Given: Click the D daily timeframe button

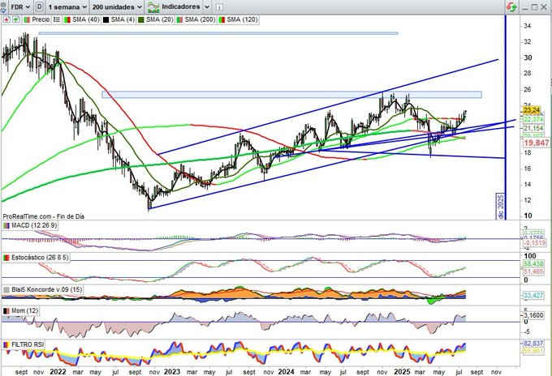Looking at the screenshot, I should pos(40,6).
